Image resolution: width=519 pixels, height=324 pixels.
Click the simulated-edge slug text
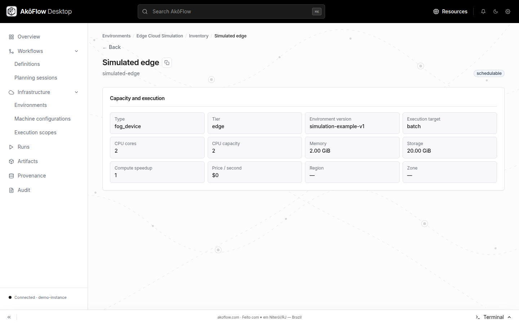point(121,73)
